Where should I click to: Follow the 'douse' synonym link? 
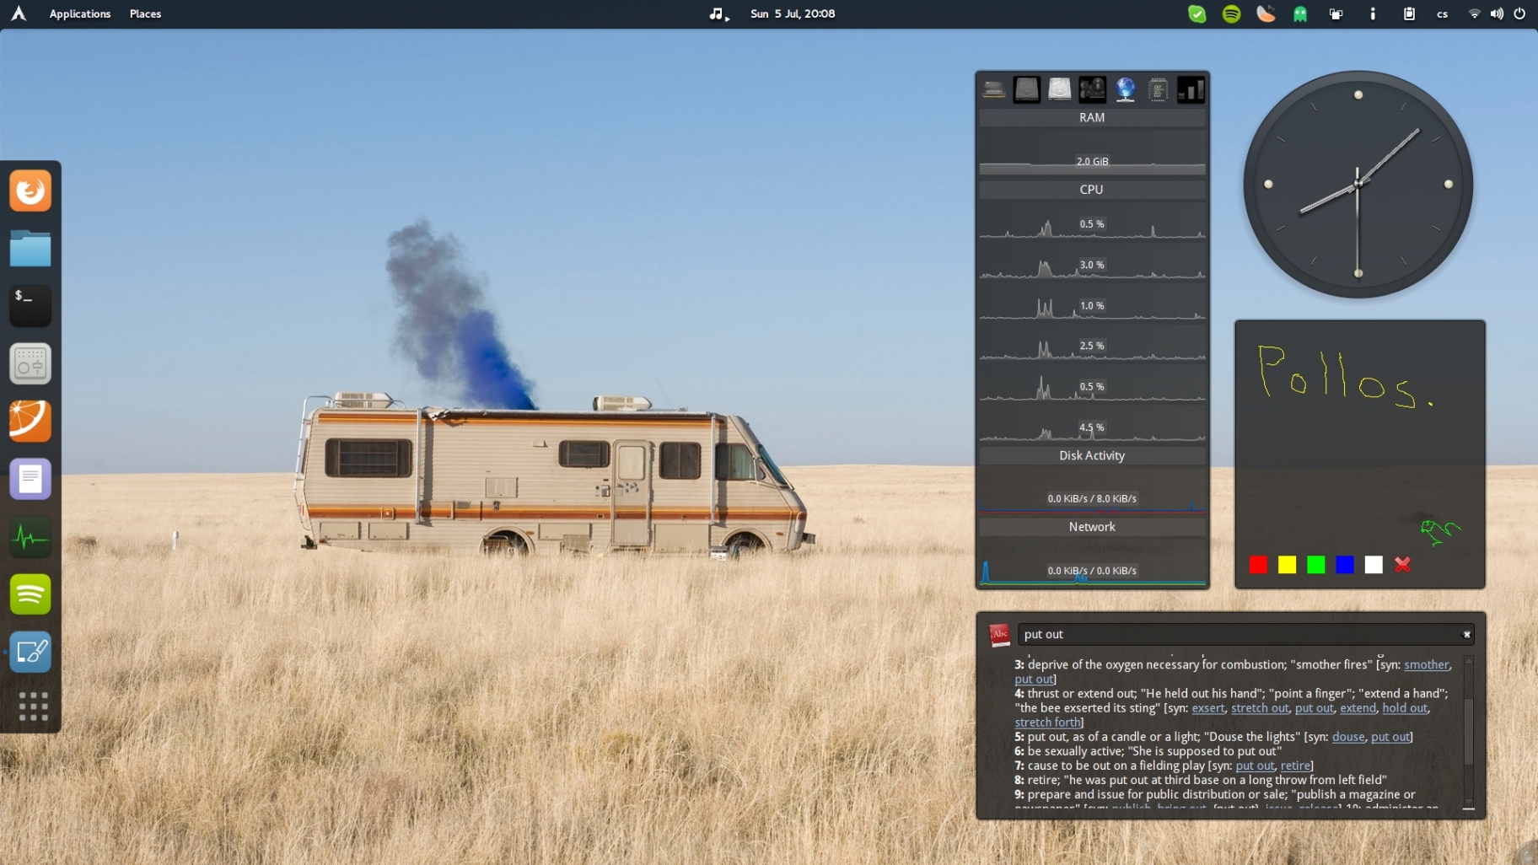[1347, 737]
